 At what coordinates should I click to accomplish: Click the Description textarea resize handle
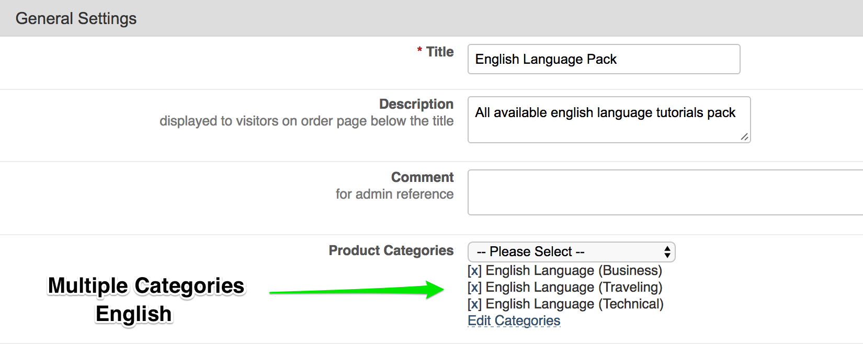coord(744,137)
